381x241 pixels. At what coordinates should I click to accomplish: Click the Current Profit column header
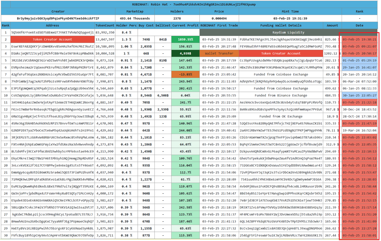(x=185, y=25)
